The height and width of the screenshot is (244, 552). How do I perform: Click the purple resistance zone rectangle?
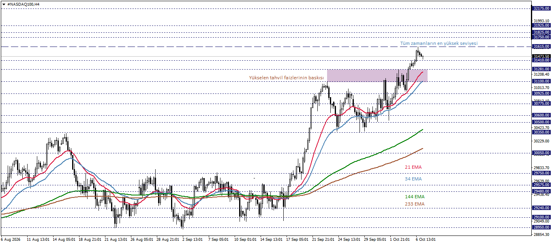coord(377,76)
